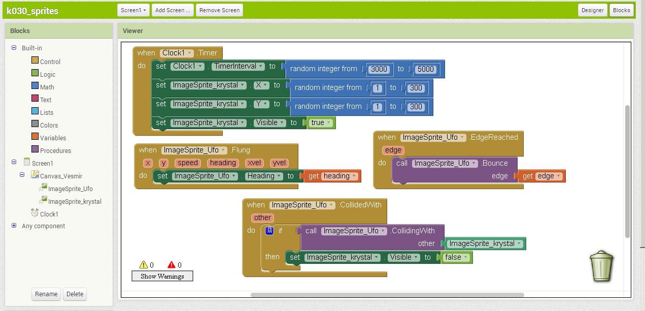Click the viewer's vertical scrollbar
The height and width of the screenshot is (311, 645).
(627, 172)
